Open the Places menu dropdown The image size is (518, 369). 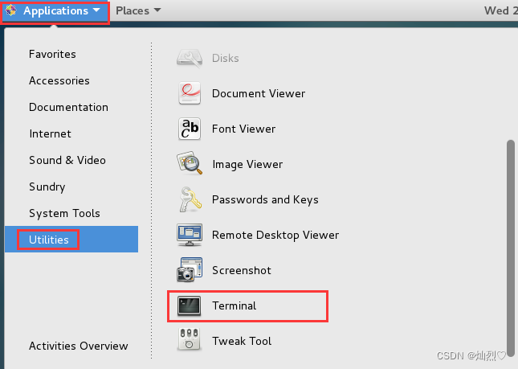[x=138, y=10]
